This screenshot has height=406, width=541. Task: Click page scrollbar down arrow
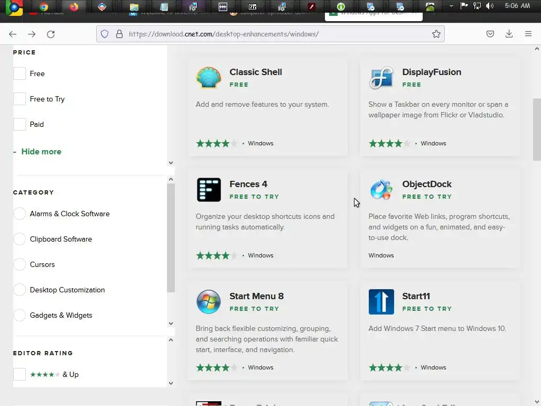point(537,402)
